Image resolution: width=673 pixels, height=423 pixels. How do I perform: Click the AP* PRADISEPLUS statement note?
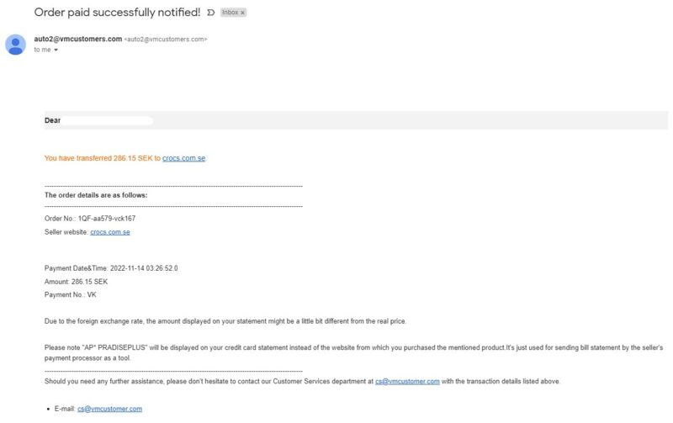pyautogui.click(x=353, y=352)
